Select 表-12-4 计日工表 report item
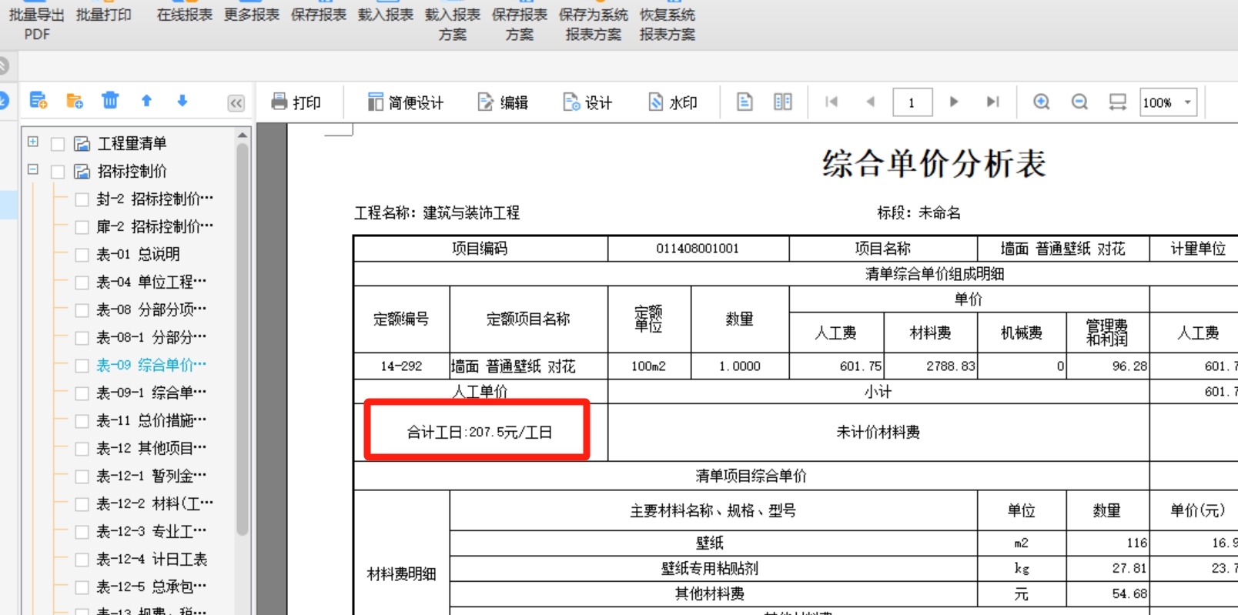Screen dimensions: 1238x615 (x=152, y=559)
